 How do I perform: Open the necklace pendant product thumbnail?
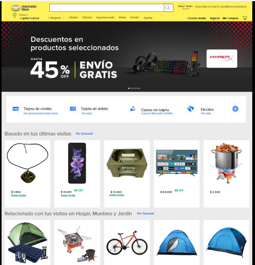click(27, 163)
